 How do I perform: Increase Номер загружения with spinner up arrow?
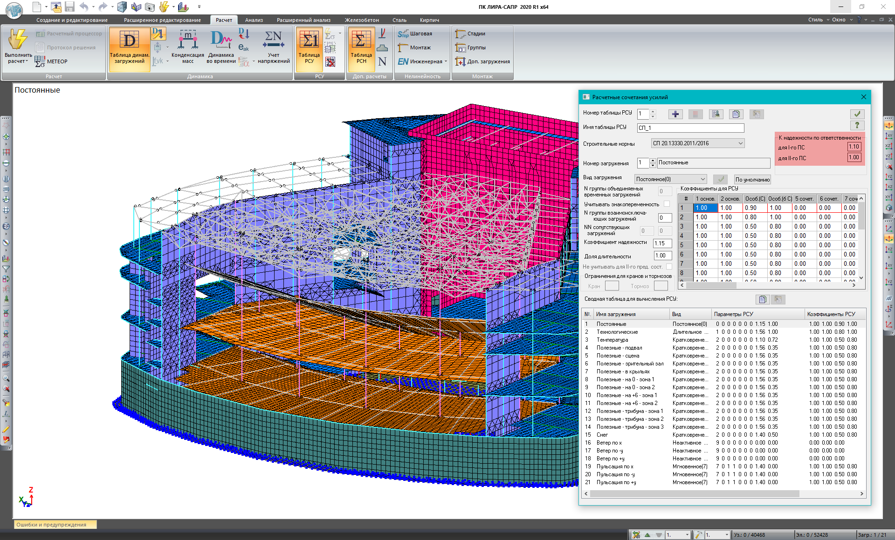pyautogui.click(x=653, y=160)
